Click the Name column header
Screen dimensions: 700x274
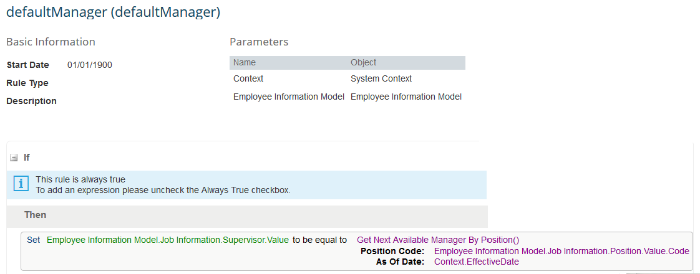coord(245,63)
